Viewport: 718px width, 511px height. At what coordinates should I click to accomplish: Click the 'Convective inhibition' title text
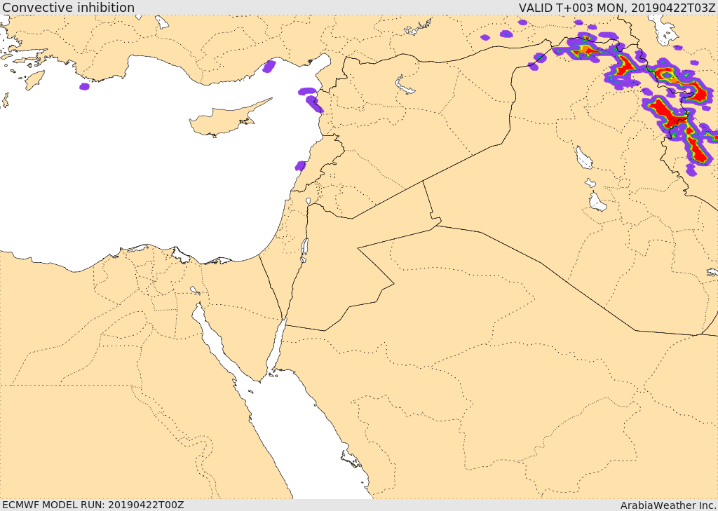tap(69, 8)
